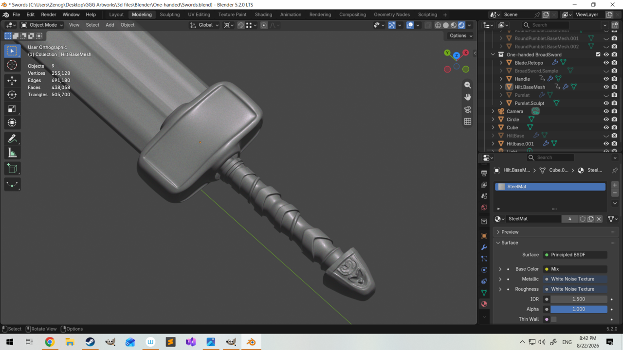This screenshot has height=350, width=623.
Task: Expand the Blade.Retopo tree item
Action: point(501,63)
